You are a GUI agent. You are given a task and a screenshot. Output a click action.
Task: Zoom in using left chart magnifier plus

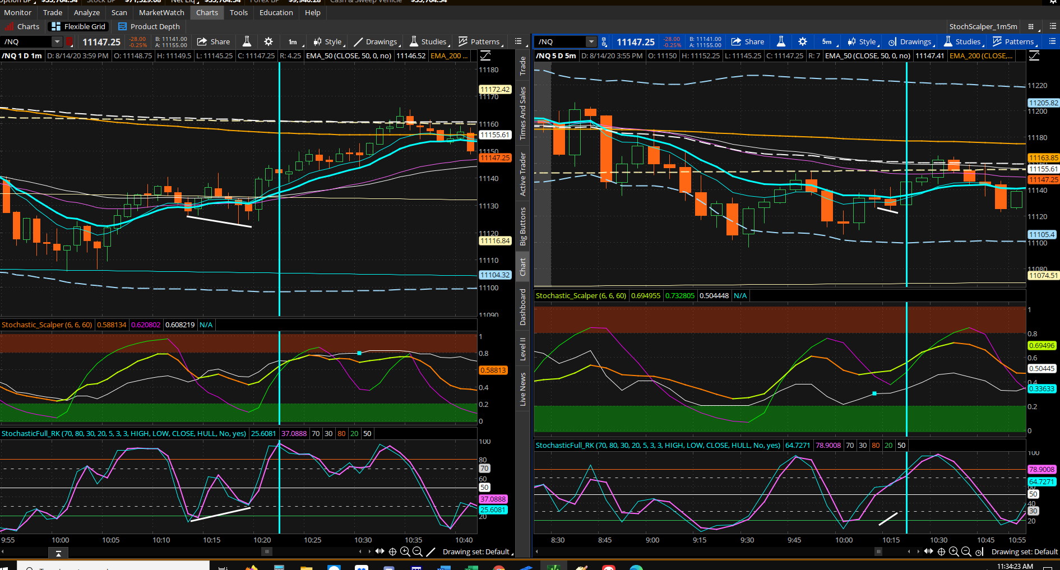[x=405, y=552]
